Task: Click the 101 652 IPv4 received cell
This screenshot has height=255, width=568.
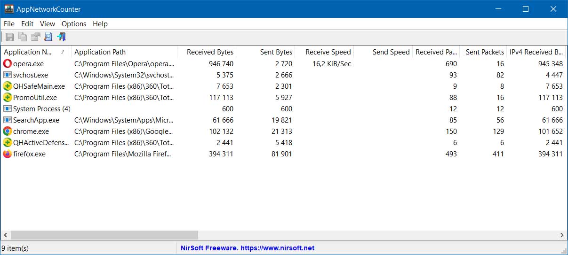Action: [551, 131]
